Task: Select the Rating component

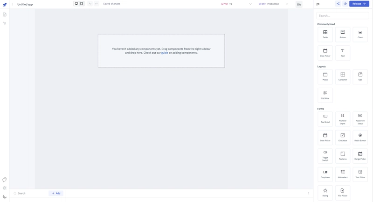Action: click(325, 193)
